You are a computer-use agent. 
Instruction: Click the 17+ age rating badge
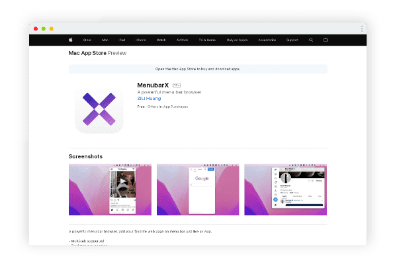click(177, 85)
